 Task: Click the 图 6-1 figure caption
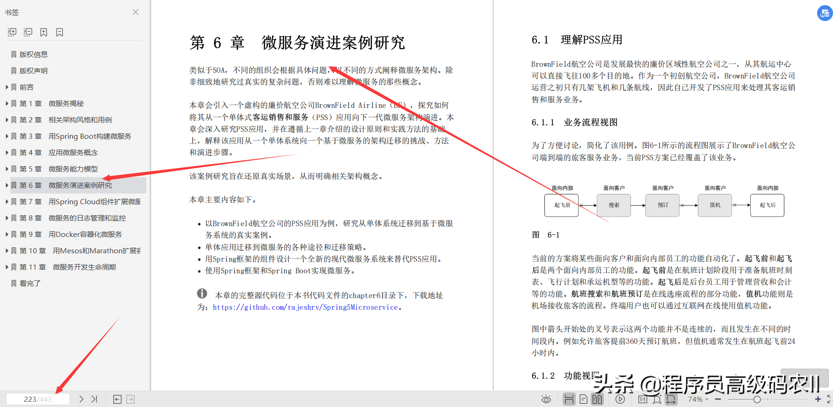click(545, 235)
